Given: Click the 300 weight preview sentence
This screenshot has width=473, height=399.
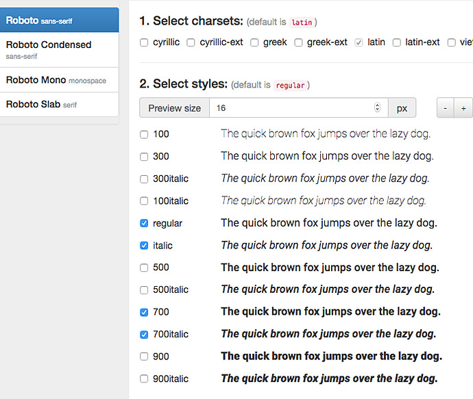Looking at the screenshot, I should [x=327, y=156].
